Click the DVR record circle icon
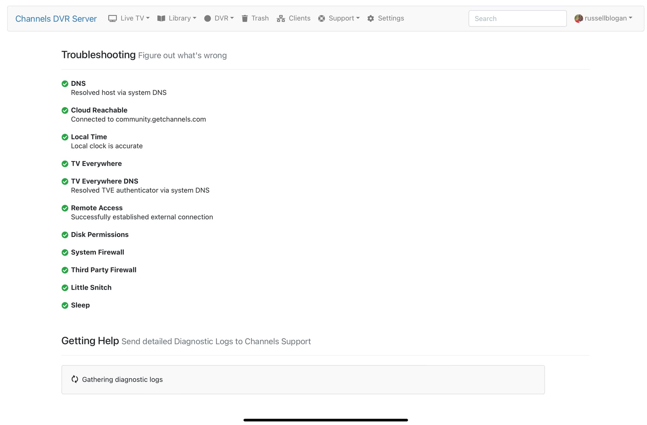 [208, 19]
